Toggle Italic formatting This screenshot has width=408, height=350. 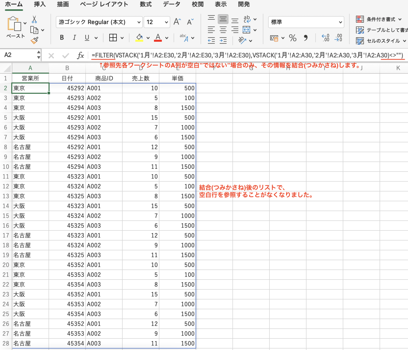(x=74, y=37)
